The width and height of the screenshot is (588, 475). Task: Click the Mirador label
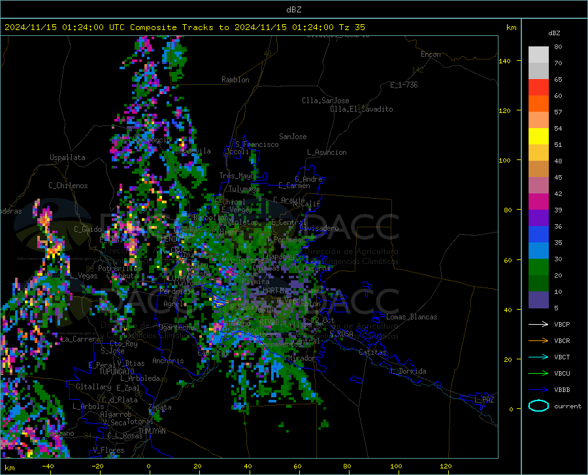pyautogui.click(x=302, y=359)
